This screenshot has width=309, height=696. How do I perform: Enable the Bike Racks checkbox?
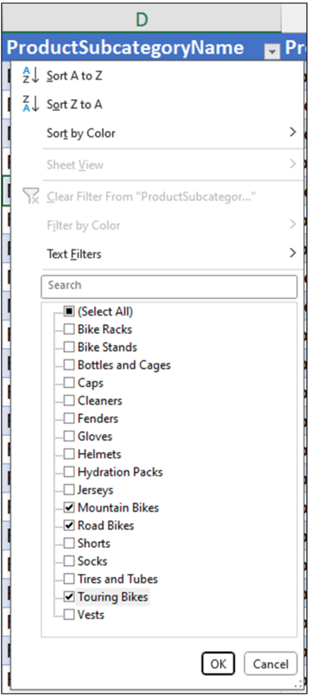coord(69,330)
